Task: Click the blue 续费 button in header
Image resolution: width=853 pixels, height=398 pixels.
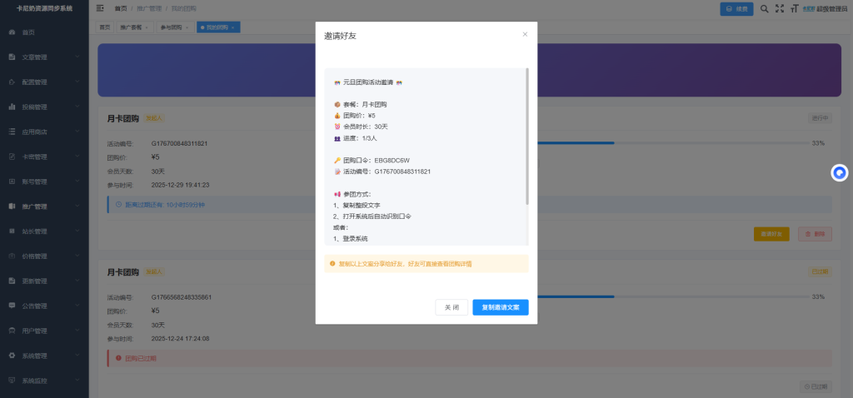Action: (736, 8)
